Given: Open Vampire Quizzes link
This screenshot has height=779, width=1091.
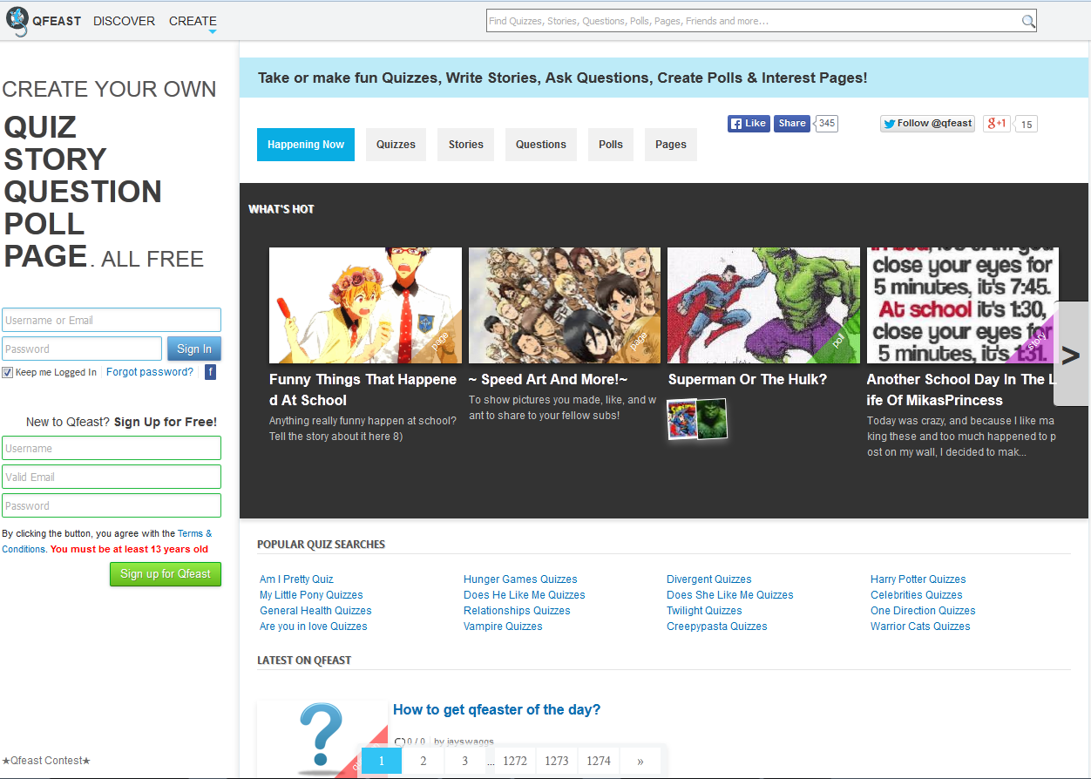Looking at the screenshot, I should pos(503,627).
